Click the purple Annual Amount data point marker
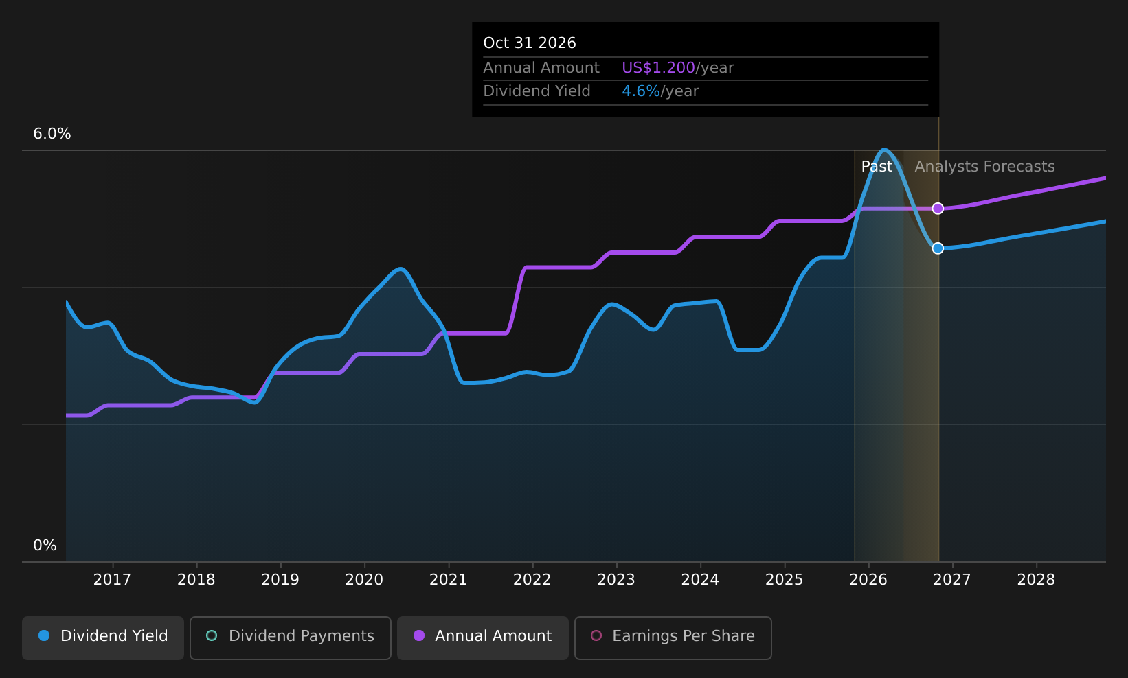The image size is (1128, 678). (938, 209)
